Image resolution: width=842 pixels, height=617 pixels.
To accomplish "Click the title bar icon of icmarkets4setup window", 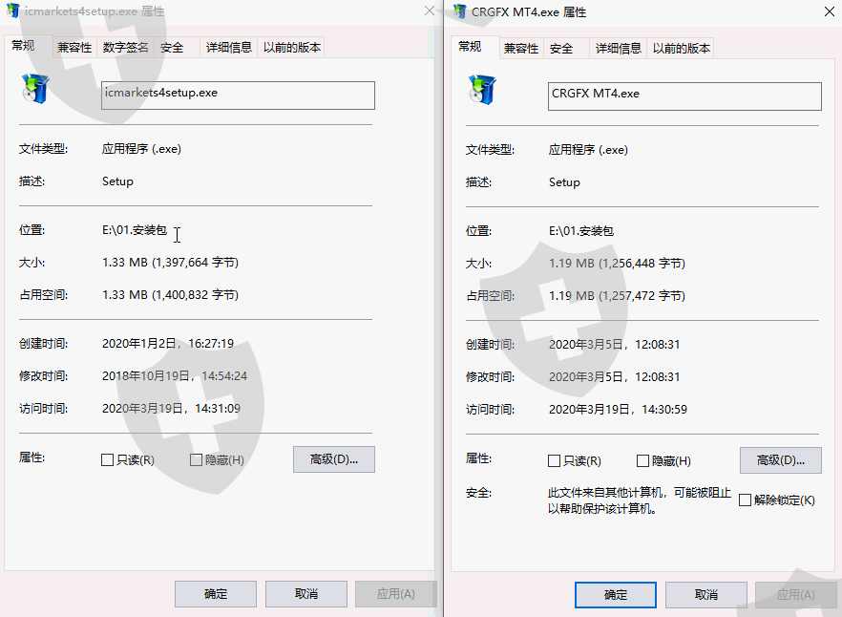I will [x=13, y=11].
